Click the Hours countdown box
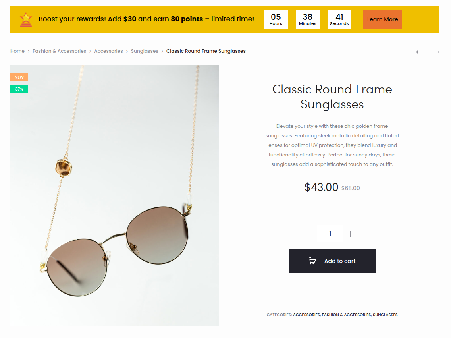This screenshot has width=451, height=338. (x=276, y=19)
